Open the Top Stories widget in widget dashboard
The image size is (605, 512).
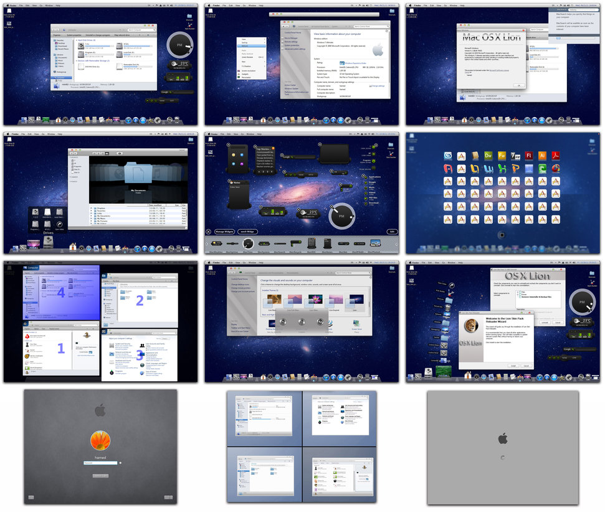click(264, 161)
